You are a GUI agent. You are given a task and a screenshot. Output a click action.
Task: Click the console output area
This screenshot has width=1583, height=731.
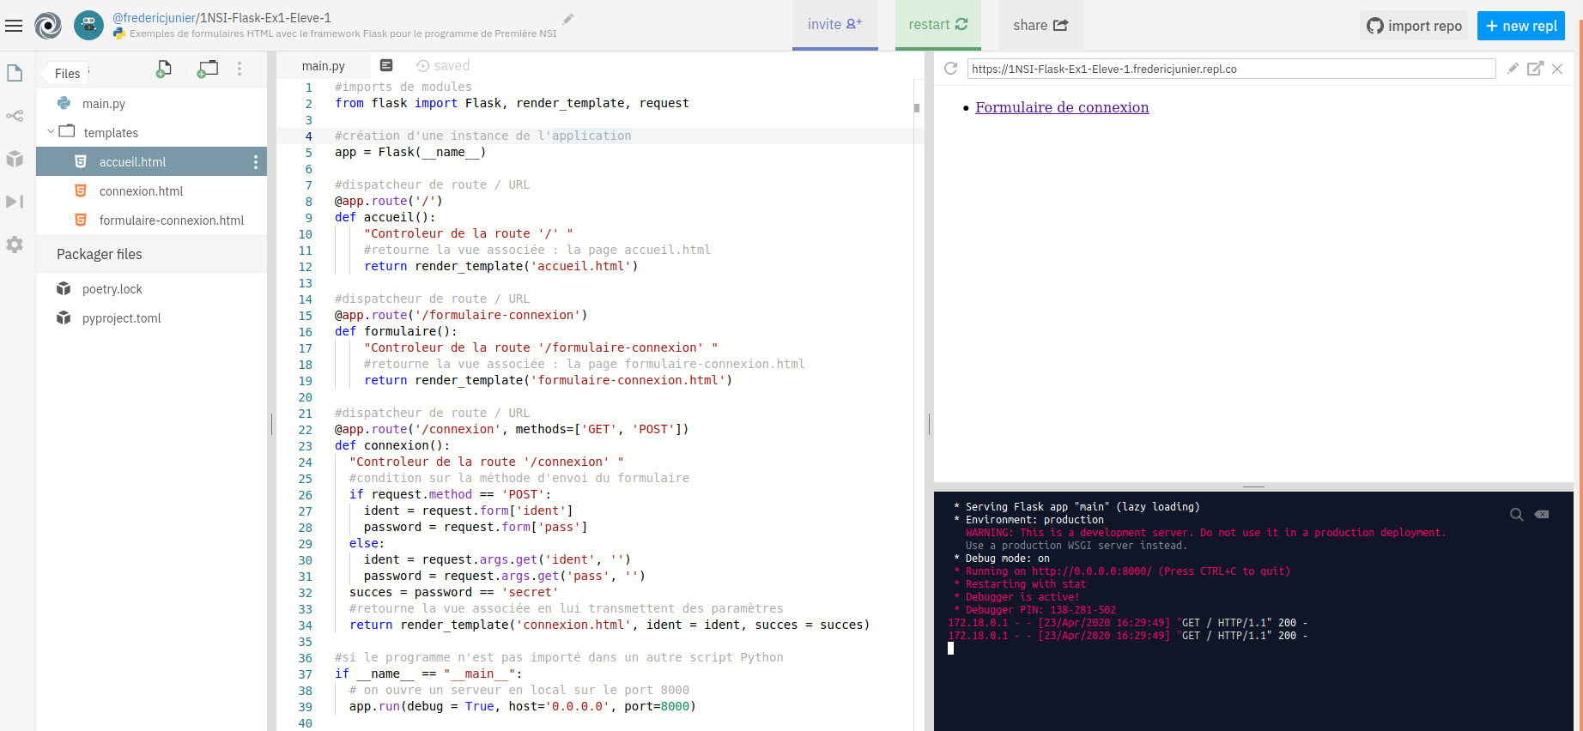tap(1253, 611)
